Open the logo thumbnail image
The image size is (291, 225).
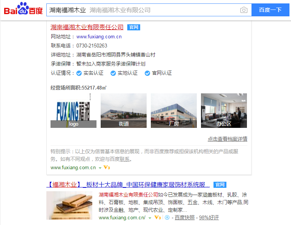point(73,110)
